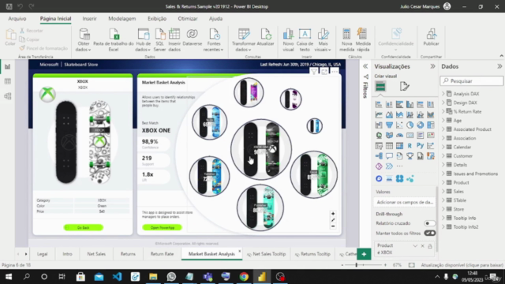Viewport: 505px width, 284px height.
Task: Open Report view from left sidebar
Action: coord(7,66)
